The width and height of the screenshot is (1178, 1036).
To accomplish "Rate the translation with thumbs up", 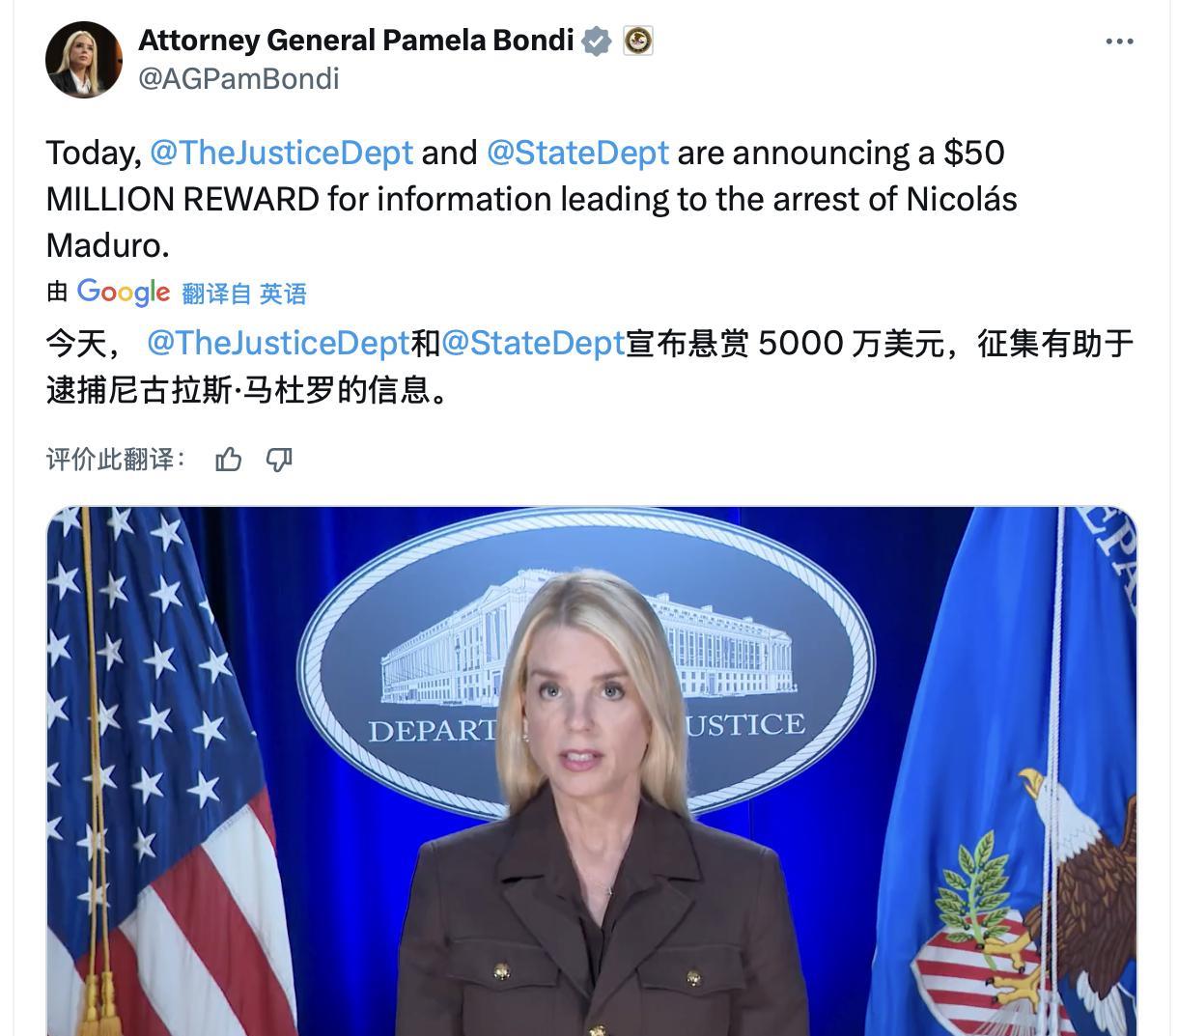I will pyautogui.click(x=229, y=460).
